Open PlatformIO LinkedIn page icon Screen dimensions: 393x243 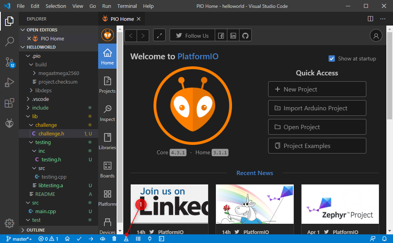(x=233, y=36)
